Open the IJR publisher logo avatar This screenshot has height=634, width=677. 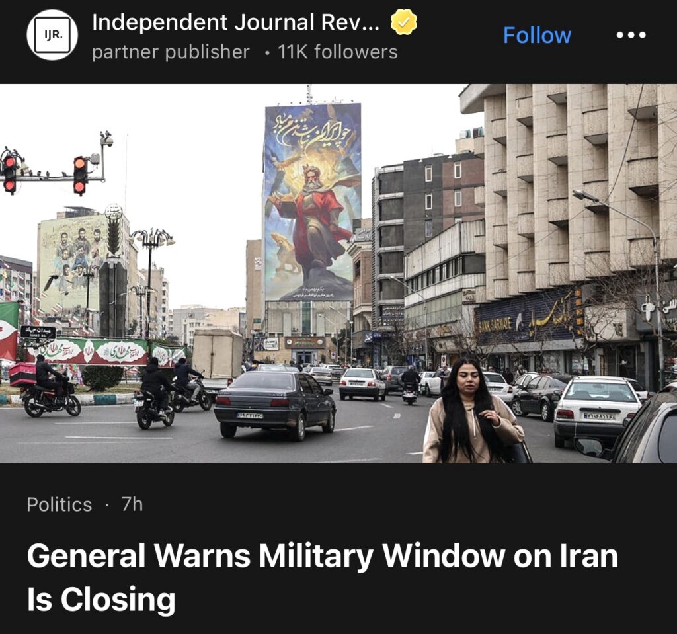point(52,35)
